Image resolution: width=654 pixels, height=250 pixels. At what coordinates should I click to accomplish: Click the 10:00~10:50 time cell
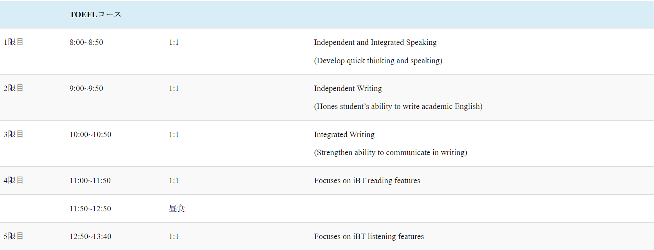click(x=90, y=134)
